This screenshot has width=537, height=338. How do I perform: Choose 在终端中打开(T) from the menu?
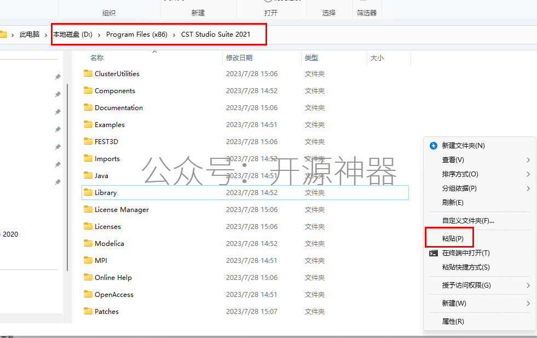coord(480,253)
